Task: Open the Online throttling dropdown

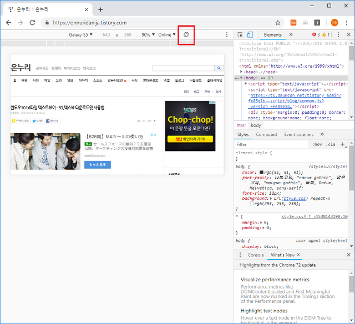Action: (x=167, y=34)
